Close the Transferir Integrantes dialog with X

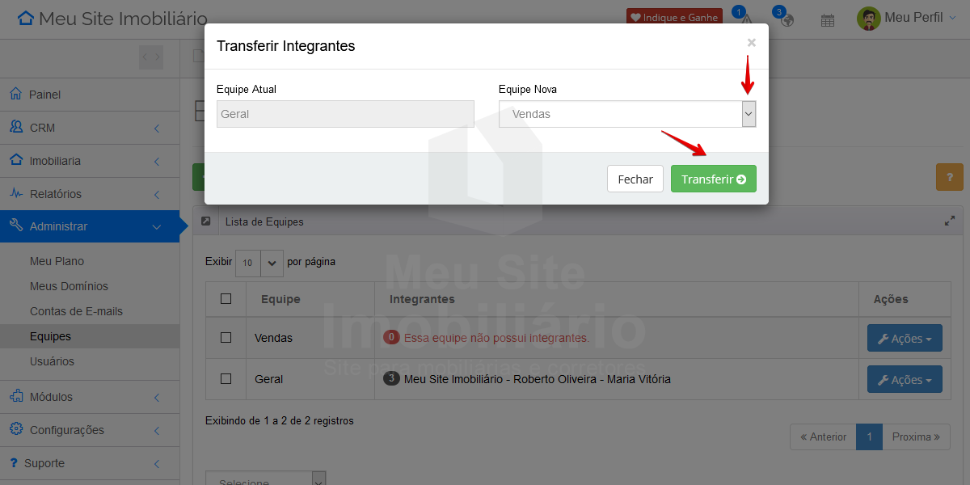coord(751,43)
